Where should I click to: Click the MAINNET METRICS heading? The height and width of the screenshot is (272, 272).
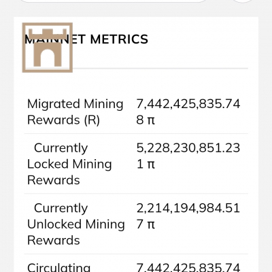point(86,39)
